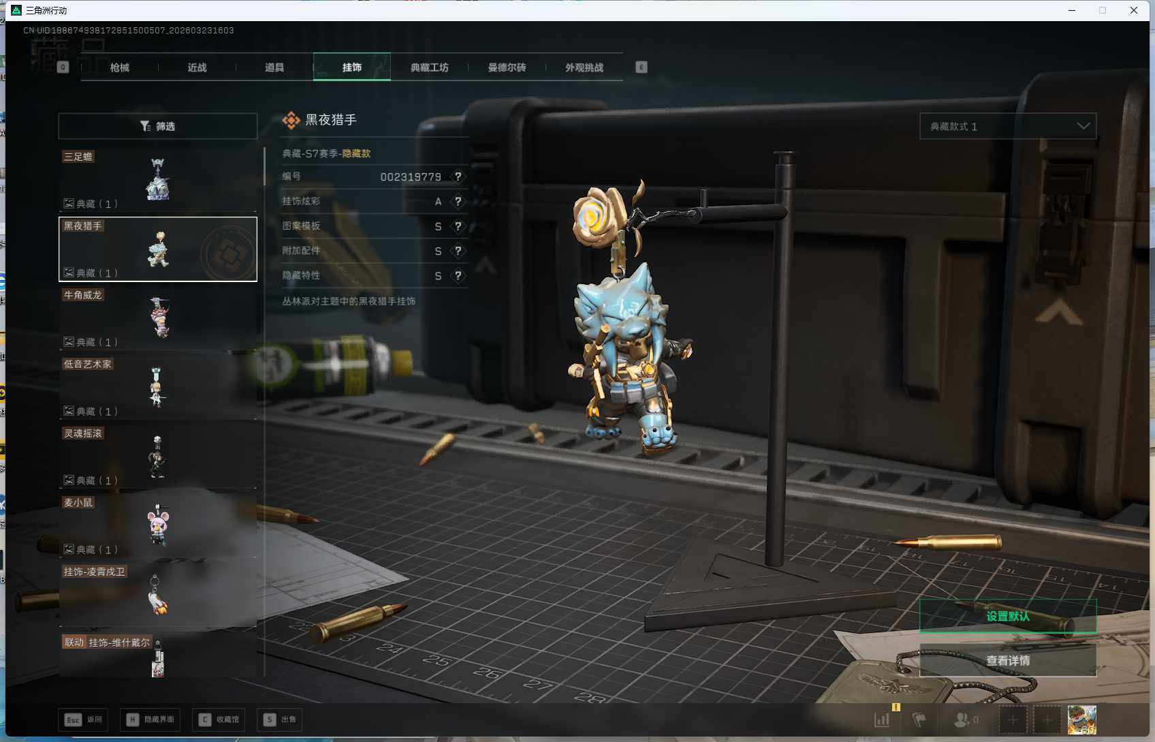This screenshot has height=742, width=1155.
Task: Open the 外观挑战 tab
Action: point(584,67)
